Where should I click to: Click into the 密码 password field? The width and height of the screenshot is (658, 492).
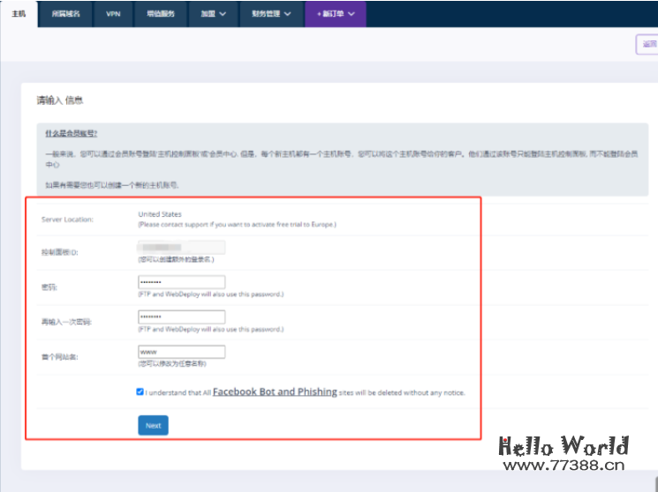181,283
